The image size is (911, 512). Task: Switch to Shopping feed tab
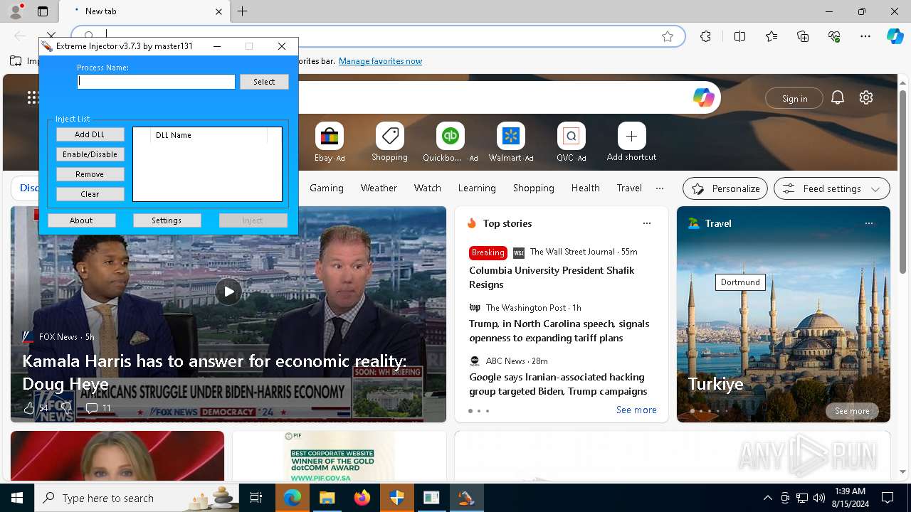point(533,188)
